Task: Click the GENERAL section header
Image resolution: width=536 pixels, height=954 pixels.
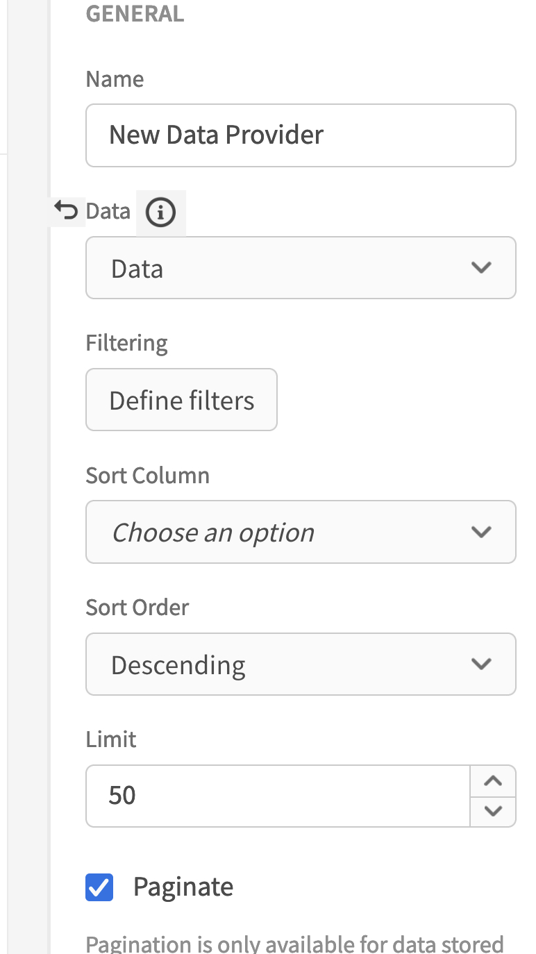Action: point(135,14)
